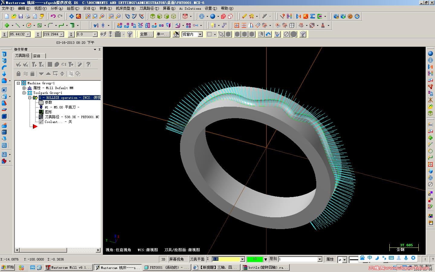Viewport: 435px width, 272px height.
Task: Collapse the Machine Group-1 tree node
Action: click(18, 83)
